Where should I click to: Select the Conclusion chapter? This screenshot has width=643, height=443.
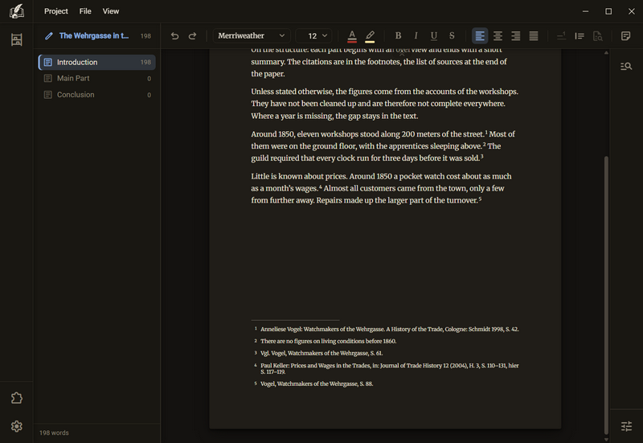[97, 95]
